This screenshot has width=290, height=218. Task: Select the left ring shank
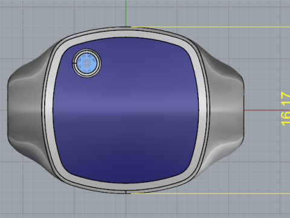click(x=24, y=110)
